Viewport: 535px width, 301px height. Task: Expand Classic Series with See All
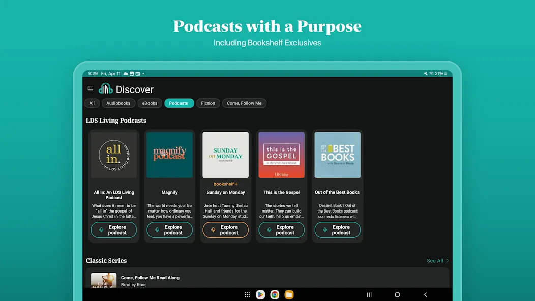point(438,261)
